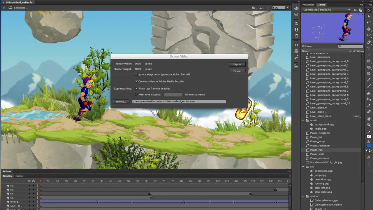Open the stage zoom 65% dropdown
Screen dimensions: 373x210
[287, 8]
